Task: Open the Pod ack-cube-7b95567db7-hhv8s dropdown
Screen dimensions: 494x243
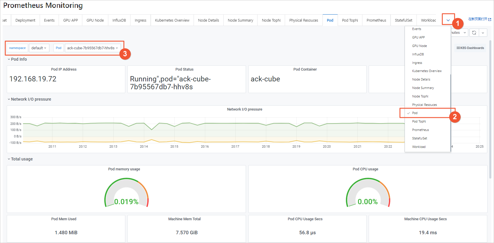Action: (x=93, y=48)
